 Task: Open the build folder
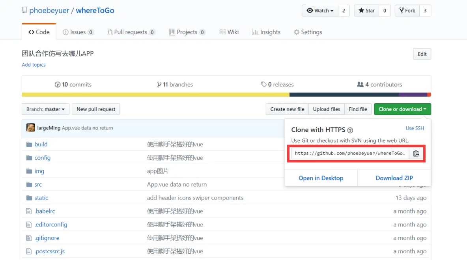(41, 144)
